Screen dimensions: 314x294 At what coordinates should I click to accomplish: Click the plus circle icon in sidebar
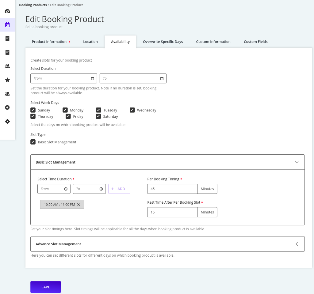pyautogui.click(x=7, y=107)
